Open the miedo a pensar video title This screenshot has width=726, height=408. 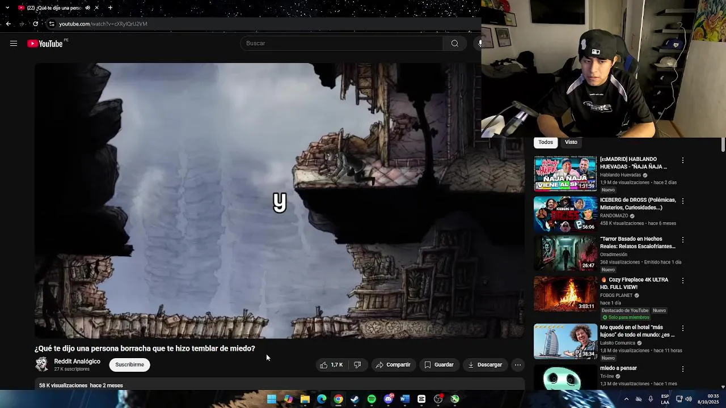pyautogui.click(x=618, y=368)
